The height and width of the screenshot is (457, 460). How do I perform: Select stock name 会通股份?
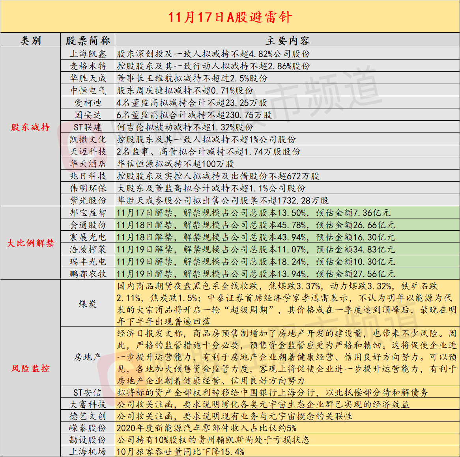88,225
